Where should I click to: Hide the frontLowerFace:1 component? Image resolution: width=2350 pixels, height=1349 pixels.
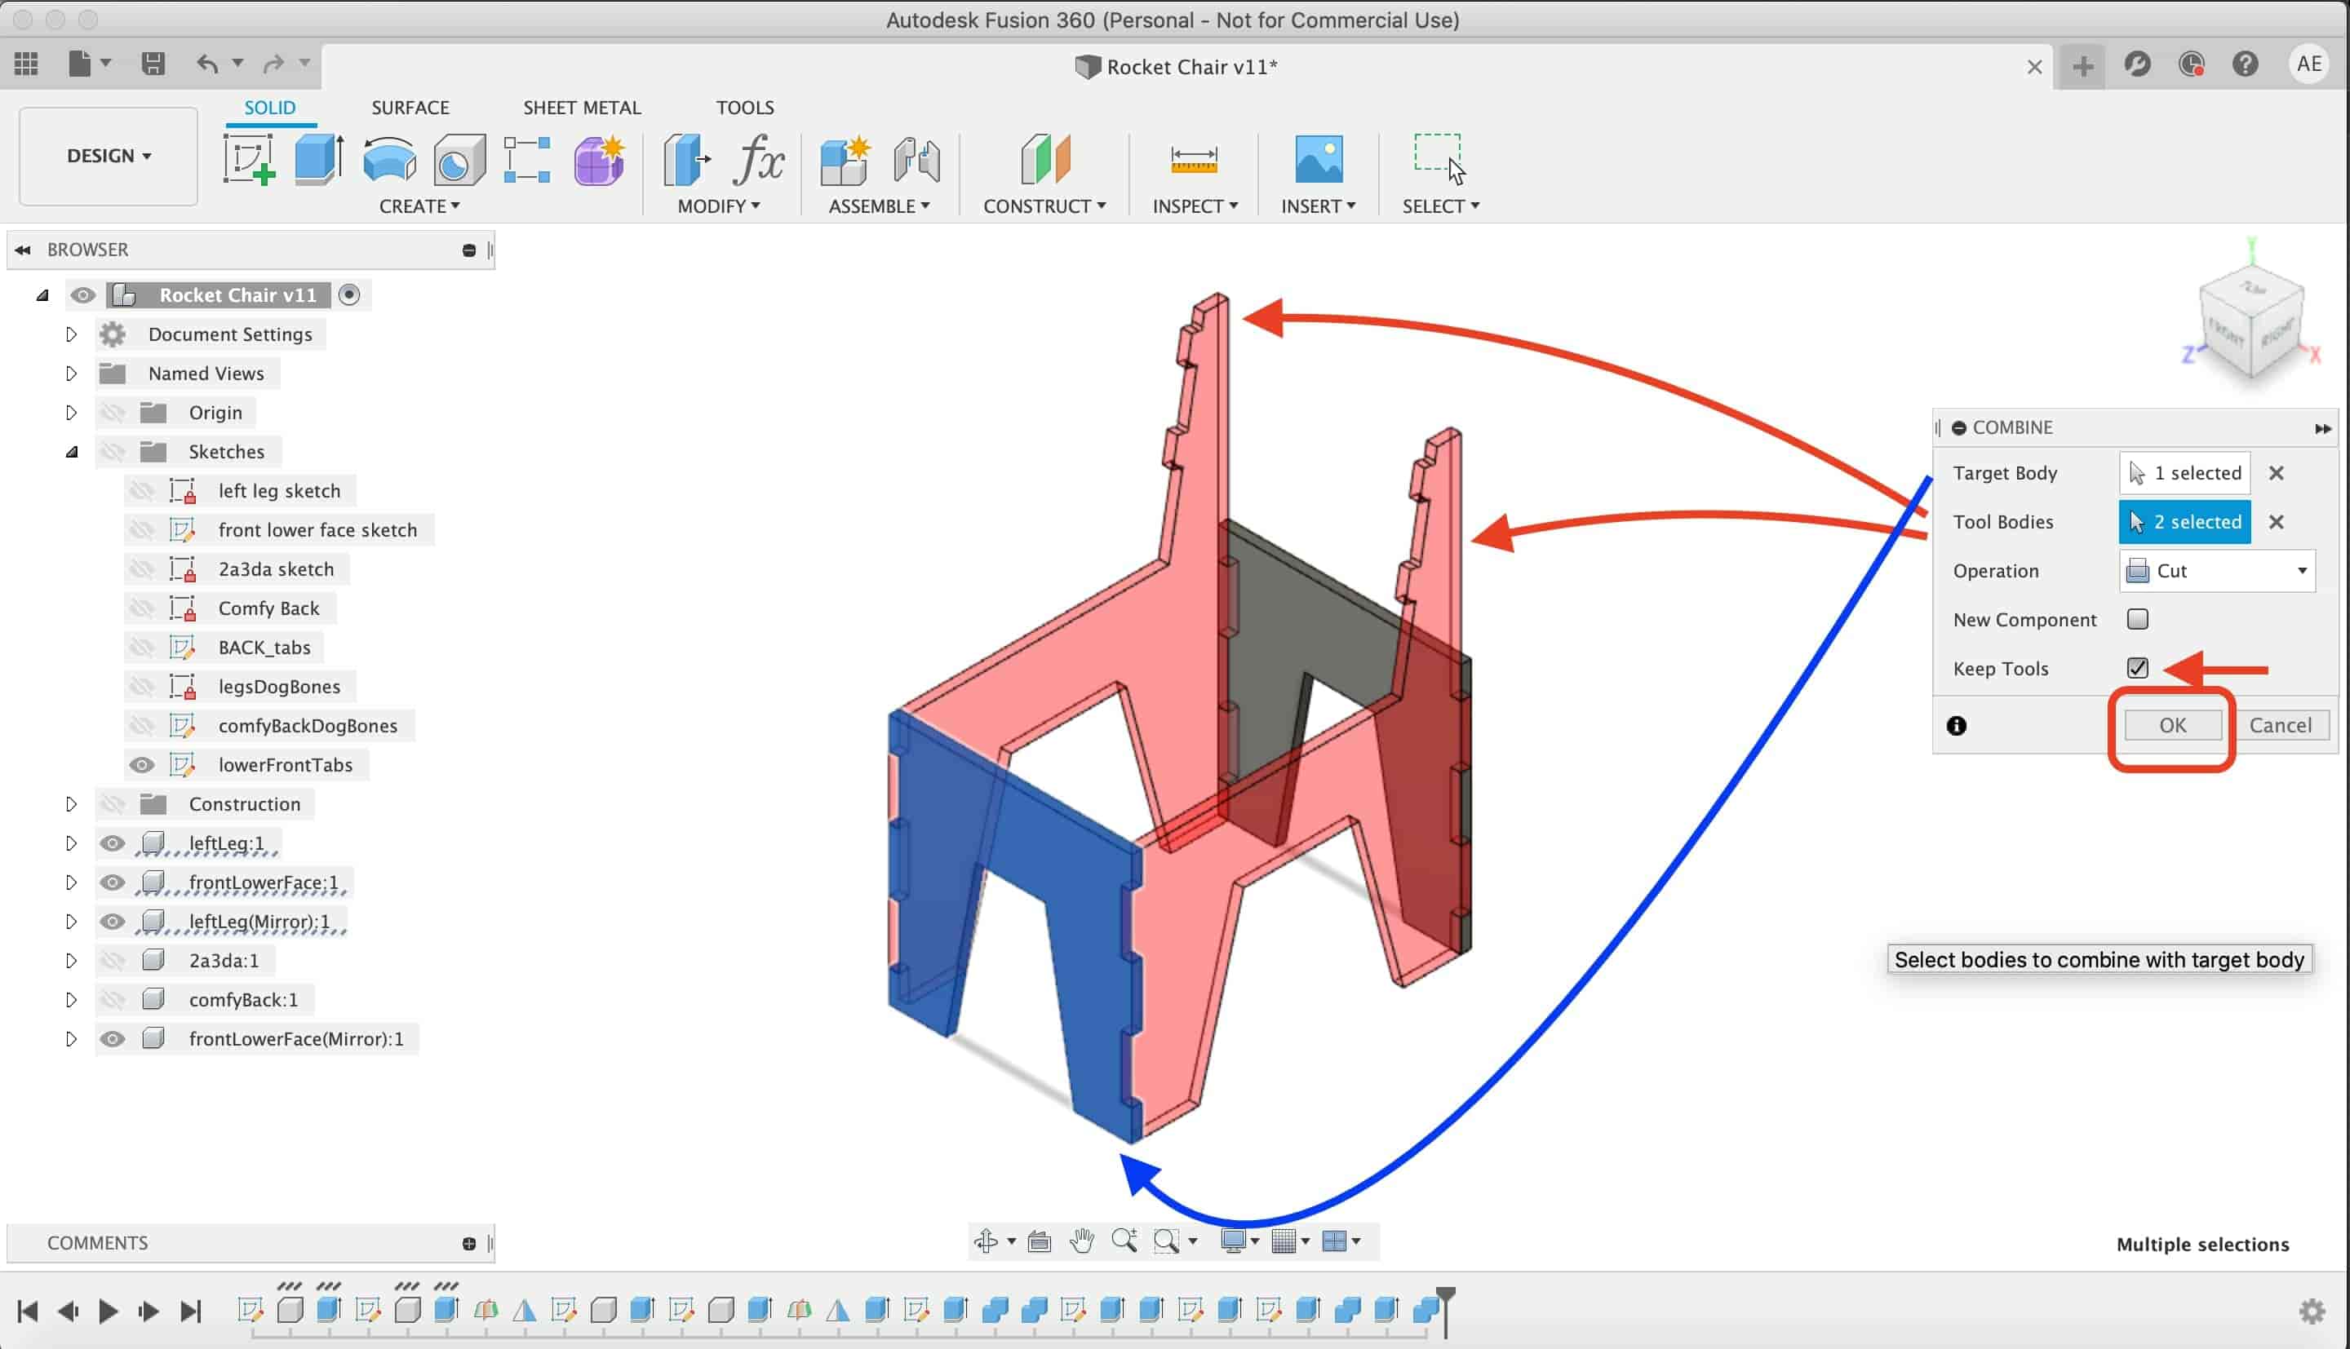pos(112,882)
